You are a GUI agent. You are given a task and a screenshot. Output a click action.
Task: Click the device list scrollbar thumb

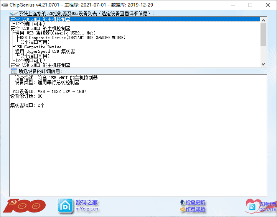pyautogui.click(x=263, y=35)
